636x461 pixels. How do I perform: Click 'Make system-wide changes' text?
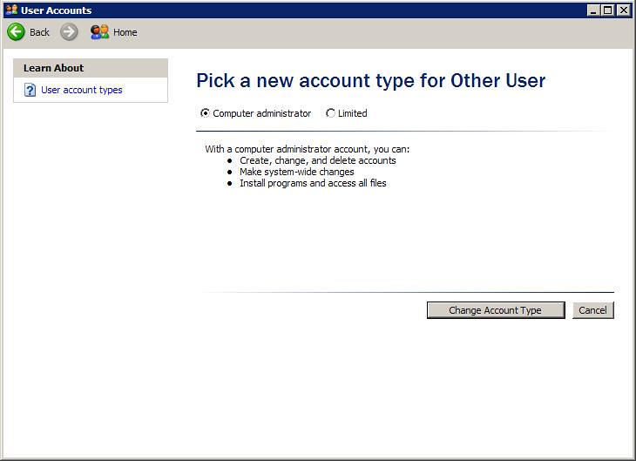point(296,172)
